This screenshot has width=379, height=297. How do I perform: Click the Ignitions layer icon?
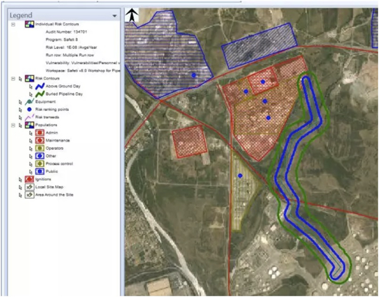coord(29,179)
